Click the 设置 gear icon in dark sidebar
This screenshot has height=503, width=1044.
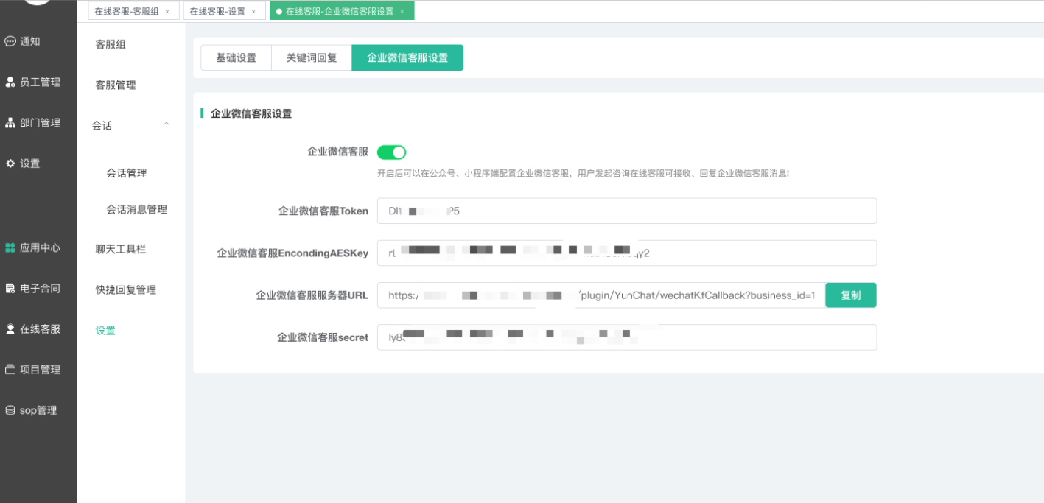pos(10,163)
